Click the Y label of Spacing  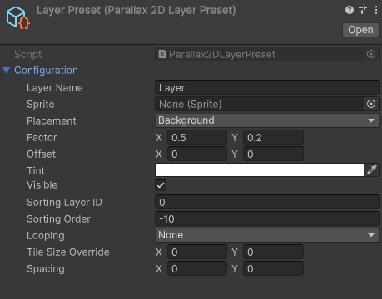(x=235, y=269)
